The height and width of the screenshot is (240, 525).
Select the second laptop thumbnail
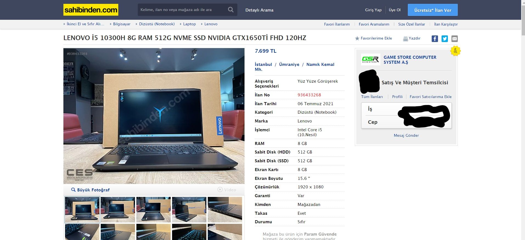[118, 210]
